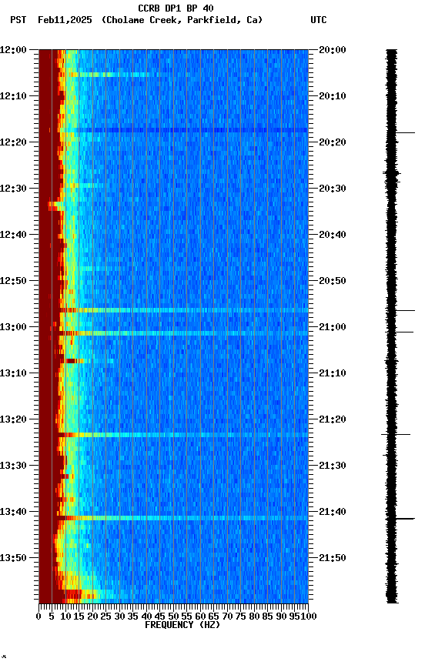Click the 60 Hz axis tick label
Viewport: 425px width, 665px height.
click(200, 617)
